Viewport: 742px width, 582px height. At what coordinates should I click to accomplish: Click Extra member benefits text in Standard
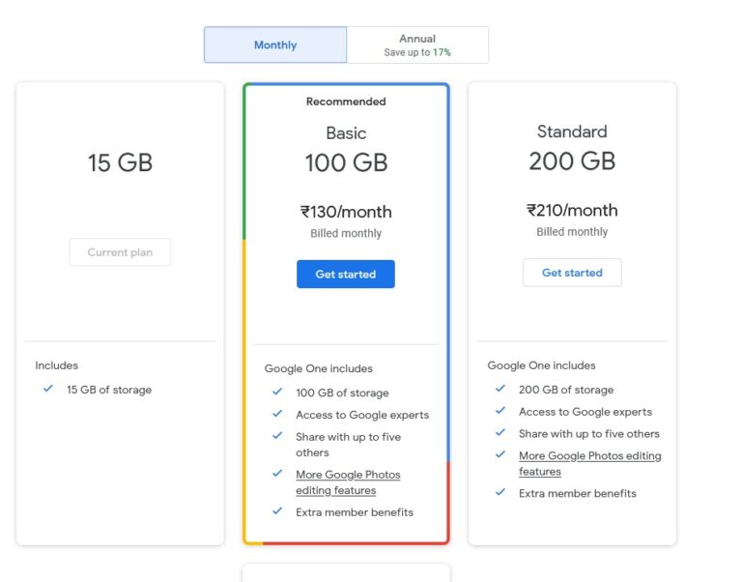tap(578, 493)
